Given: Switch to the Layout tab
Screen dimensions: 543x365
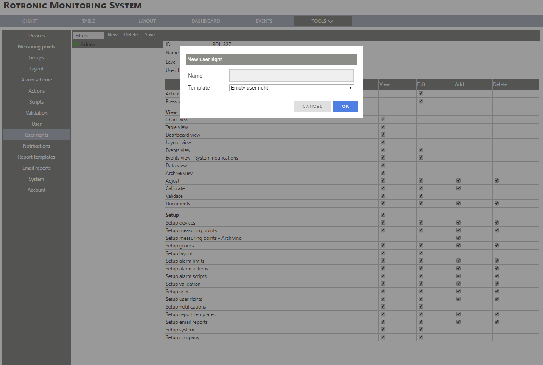Looking at the screenshot, I should [147, 21].
